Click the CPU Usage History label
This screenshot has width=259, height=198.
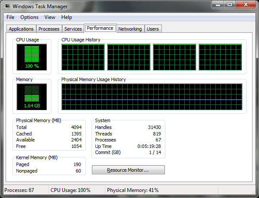[x=81, y=40]
